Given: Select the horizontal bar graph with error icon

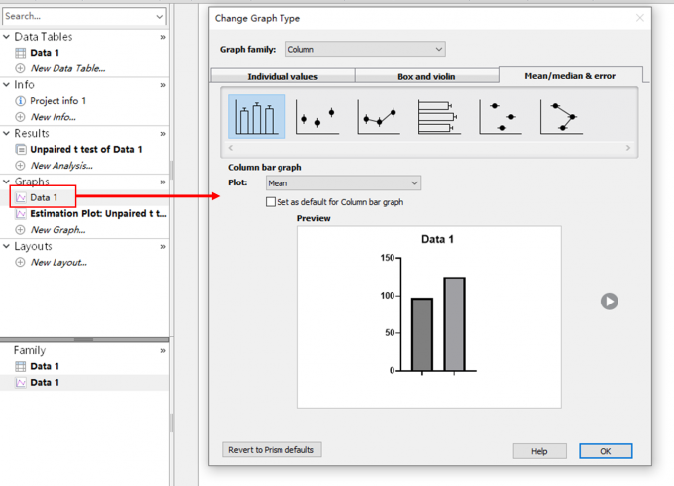Looking at the screenshot, I should [439, 117].
